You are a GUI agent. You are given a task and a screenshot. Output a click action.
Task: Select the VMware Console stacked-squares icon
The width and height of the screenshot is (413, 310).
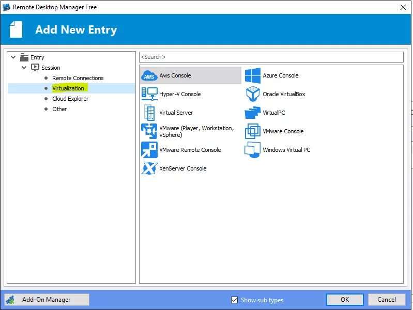pos(253,131)
